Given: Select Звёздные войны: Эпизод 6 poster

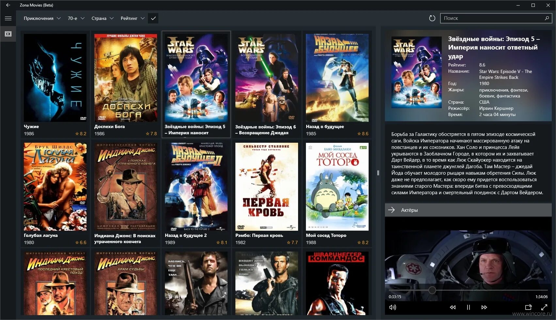Looking at the screenshot, I should (x=267, y=78).
